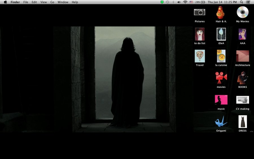The image size is (254, 159).
Task: Open the Pictures camera icon
Action: click(x=200, y=12)
